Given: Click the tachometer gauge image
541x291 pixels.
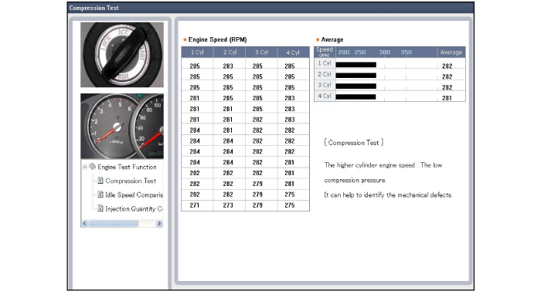Looking at the screenshot, I should pos(122,126).
